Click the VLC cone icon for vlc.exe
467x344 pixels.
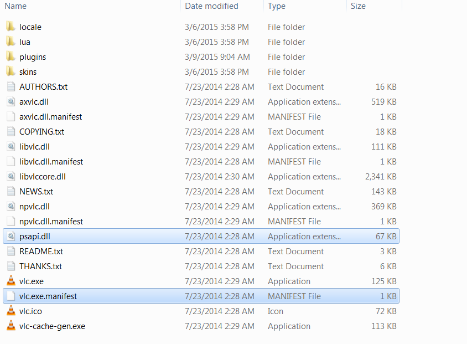(11, 281)
